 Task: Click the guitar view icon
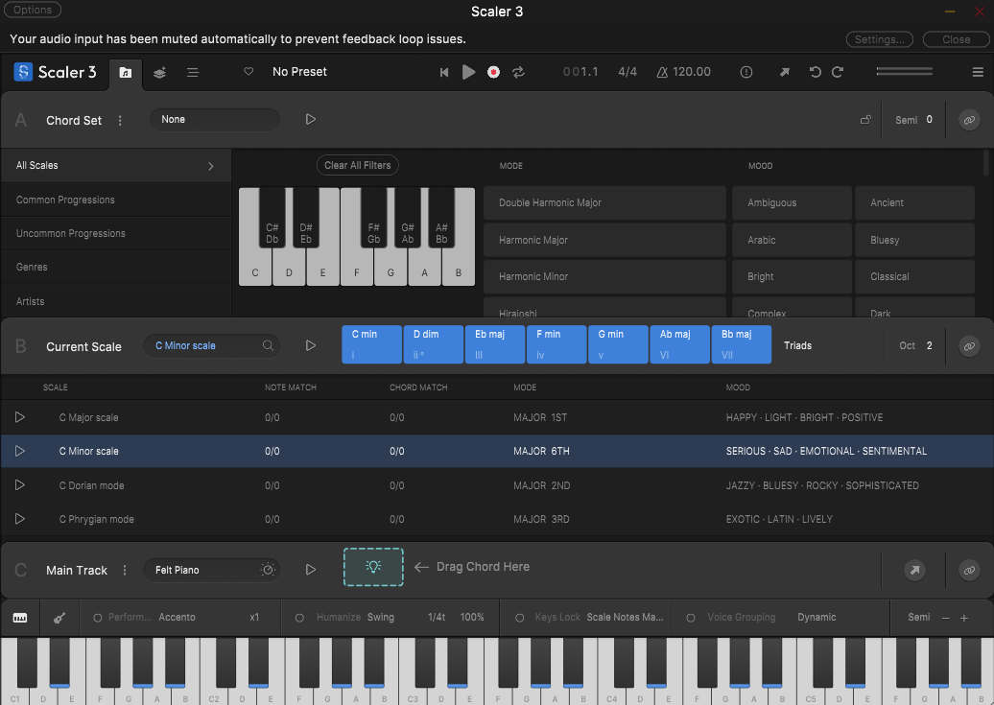tap(59, 618)
